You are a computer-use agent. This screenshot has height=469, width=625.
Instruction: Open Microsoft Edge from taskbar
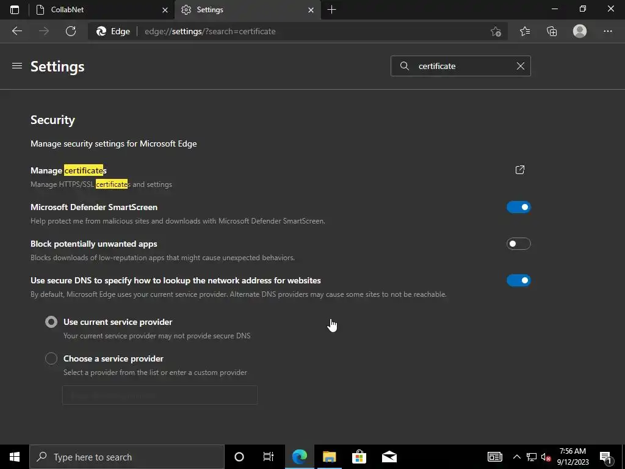pyautogui.click(x=299, y=457)
